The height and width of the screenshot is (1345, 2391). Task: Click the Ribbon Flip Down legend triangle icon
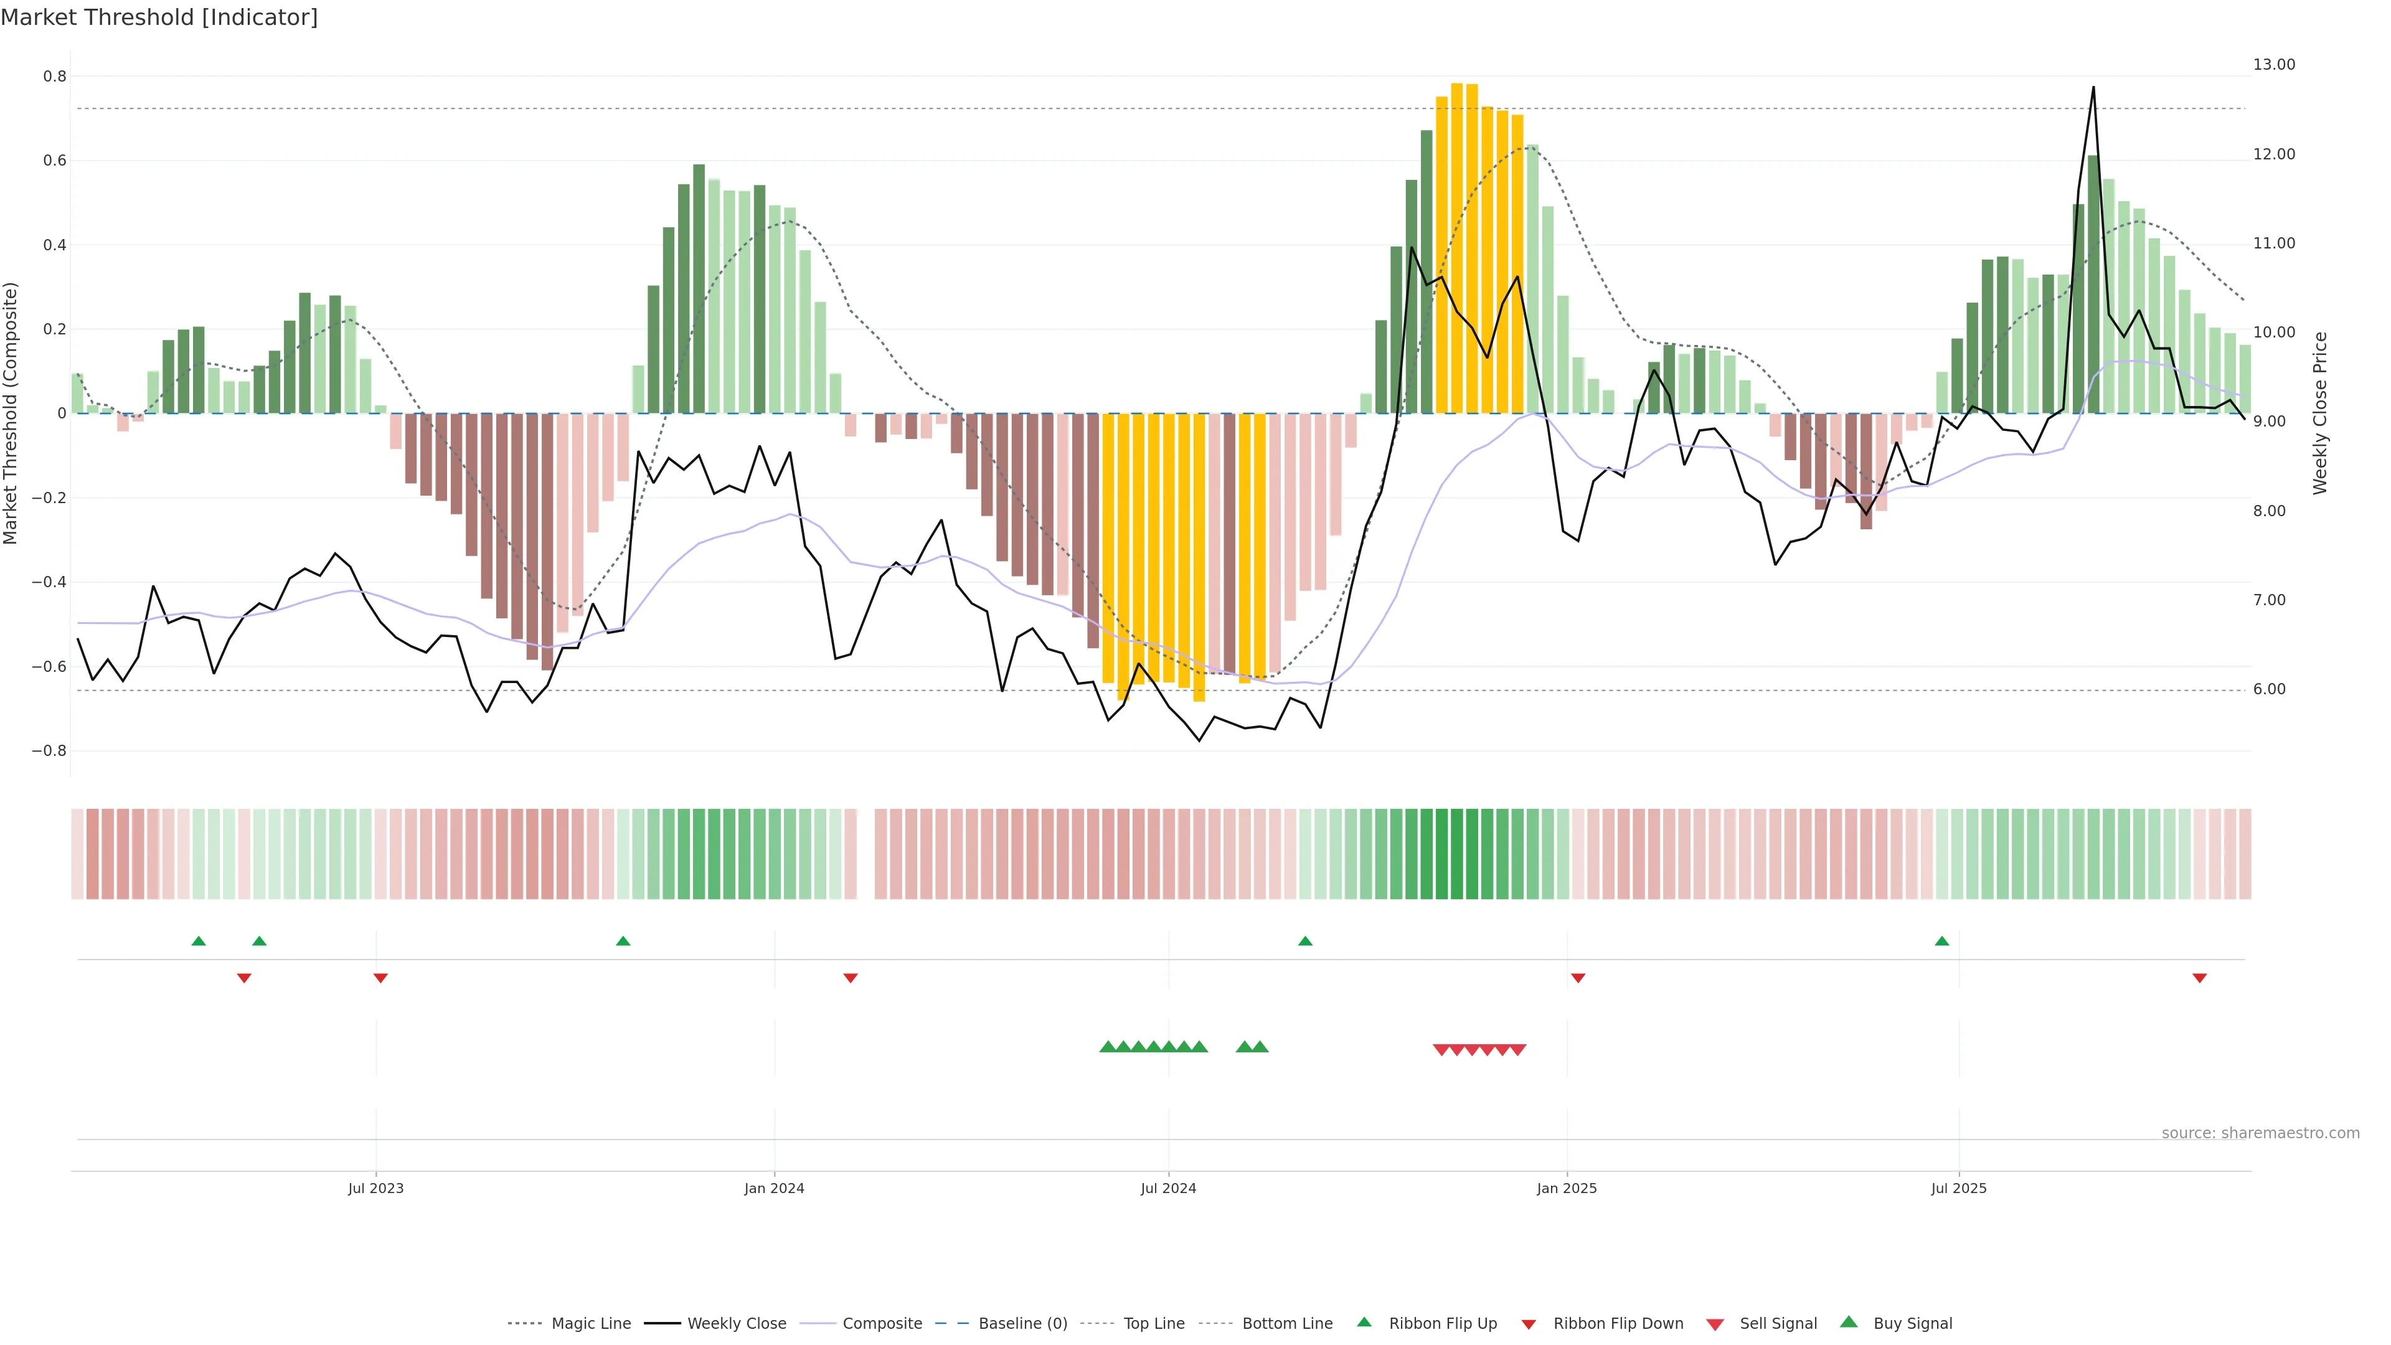click(1529, 1324)
